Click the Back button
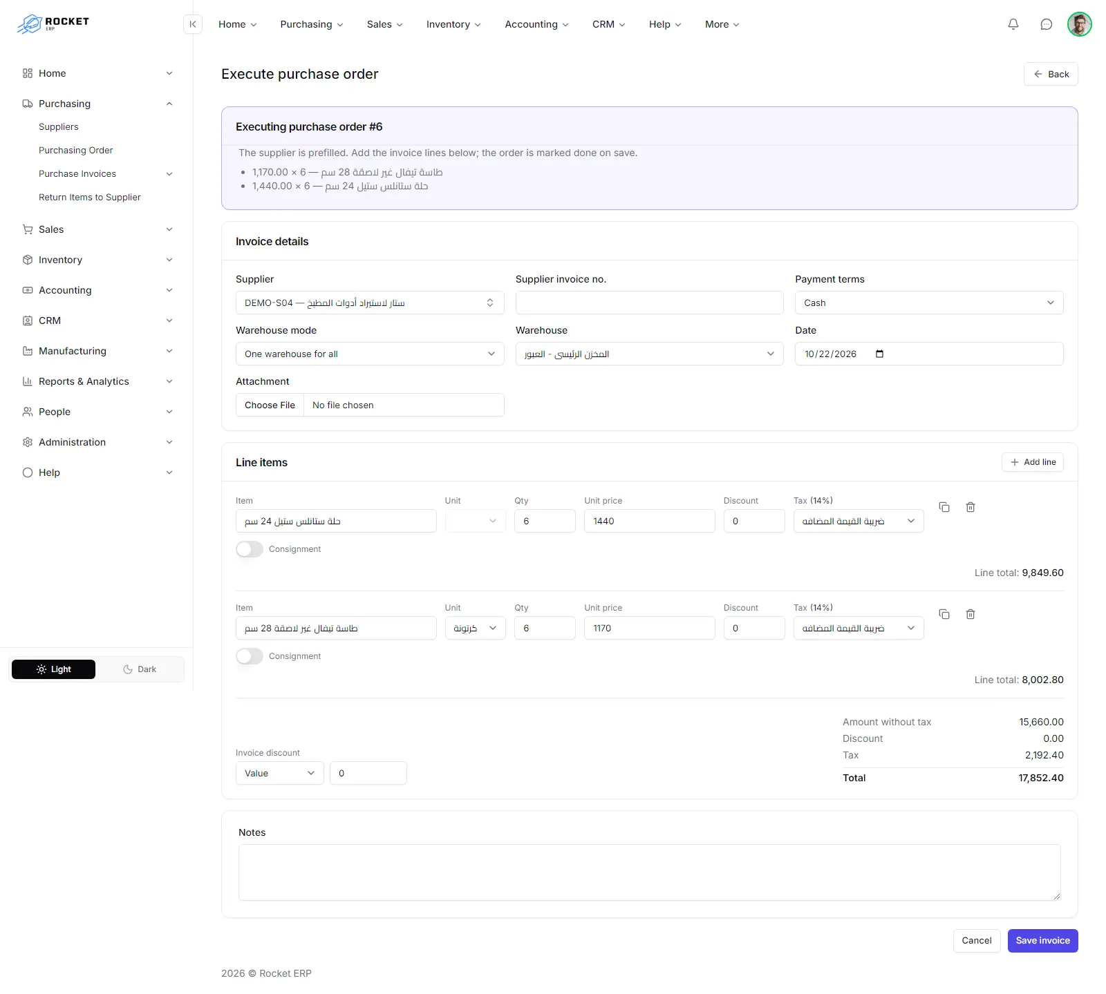The image size is (1106, 994). pos(1051,74)
